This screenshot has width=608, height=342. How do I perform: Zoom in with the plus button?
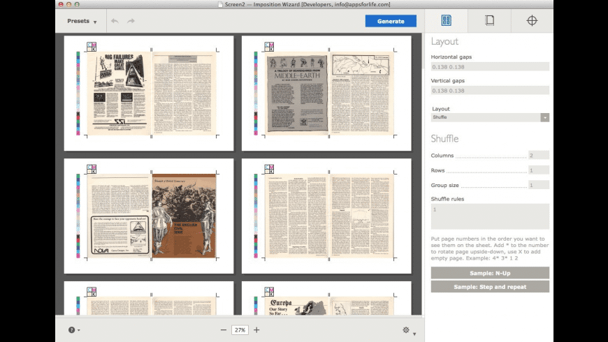click(x=256, y=330)
